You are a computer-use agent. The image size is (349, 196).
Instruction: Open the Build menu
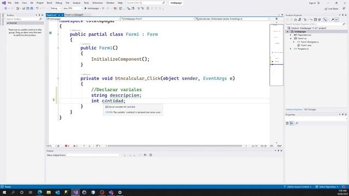point(50,3)
